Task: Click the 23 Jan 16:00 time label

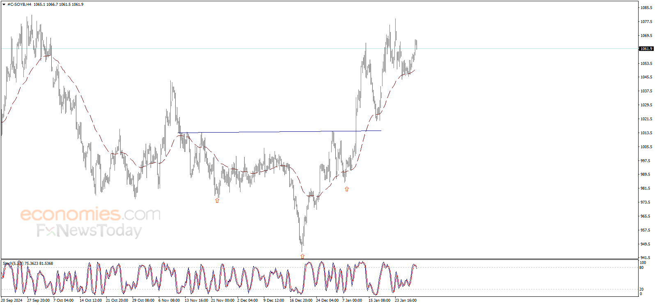Action: point(405,300)
